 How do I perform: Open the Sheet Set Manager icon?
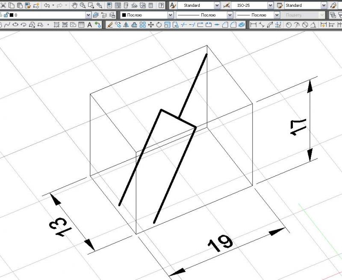(x=134, y=6)
